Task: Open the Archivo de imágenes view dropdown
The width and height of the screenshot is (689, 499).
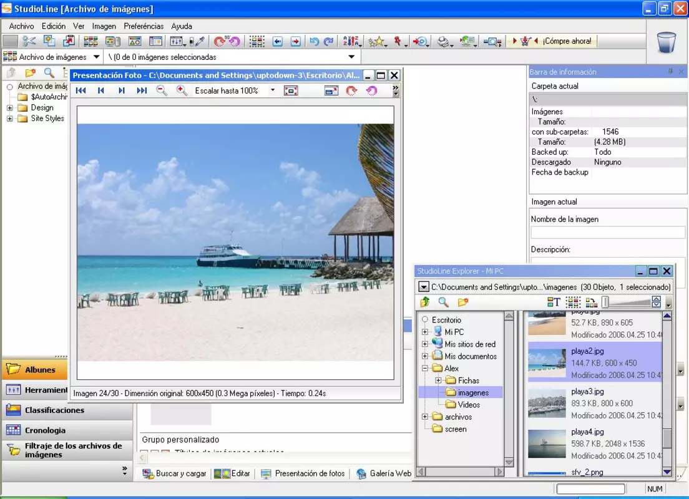Action: pyautogui.click(x=96, y=57)
